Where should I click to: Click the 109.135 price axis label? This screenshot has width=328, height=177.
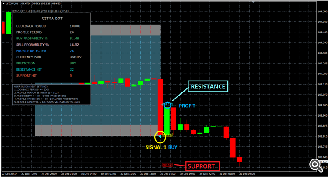coord(322,85)
